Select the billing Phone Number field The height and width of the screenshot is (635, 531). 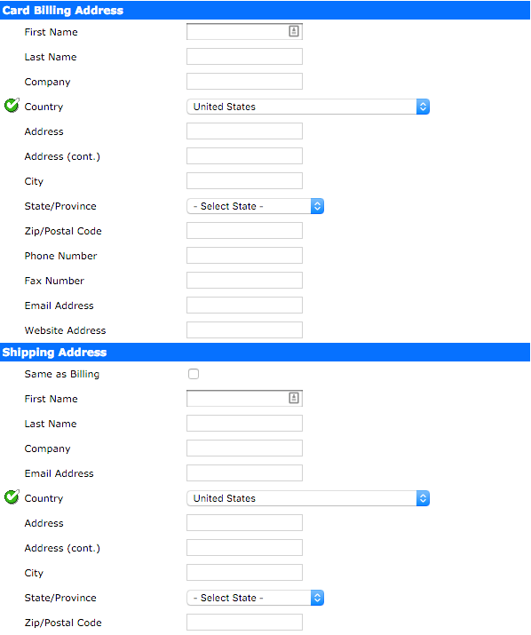pos(245,256)
